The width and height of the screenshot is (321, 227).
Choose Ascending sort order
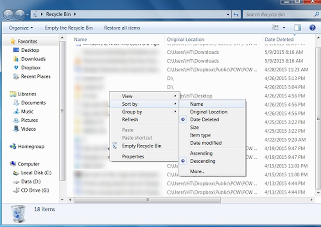[201, 153]
